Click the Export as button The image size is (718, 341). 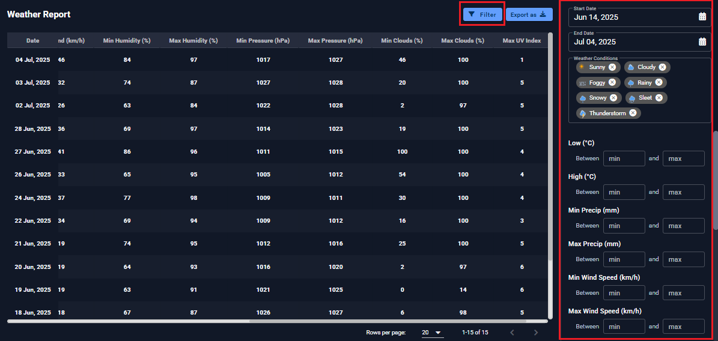[x=529, y=14]
